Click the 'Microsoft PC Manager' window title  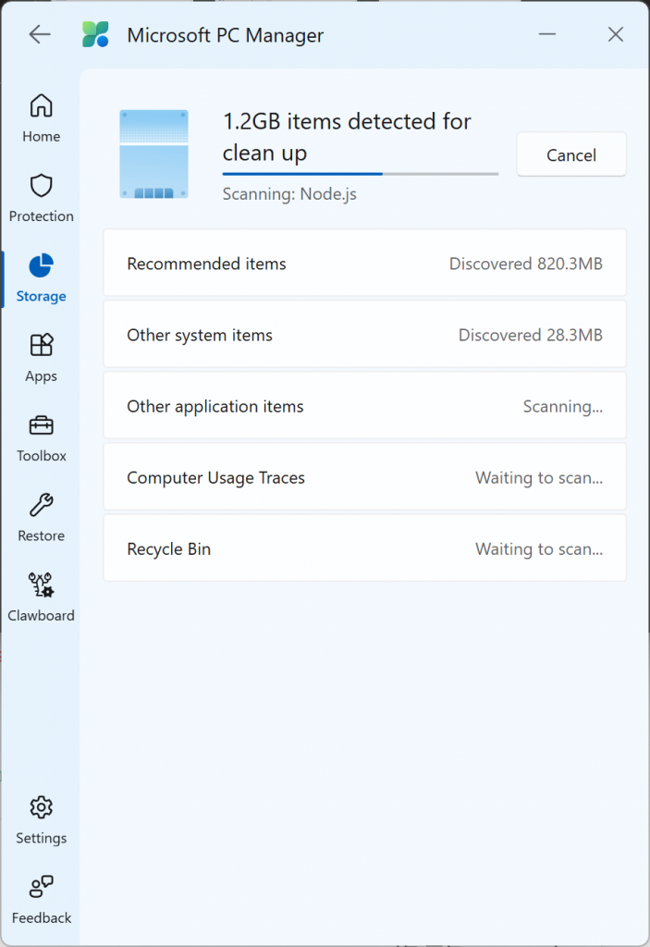tap(226, 35)
